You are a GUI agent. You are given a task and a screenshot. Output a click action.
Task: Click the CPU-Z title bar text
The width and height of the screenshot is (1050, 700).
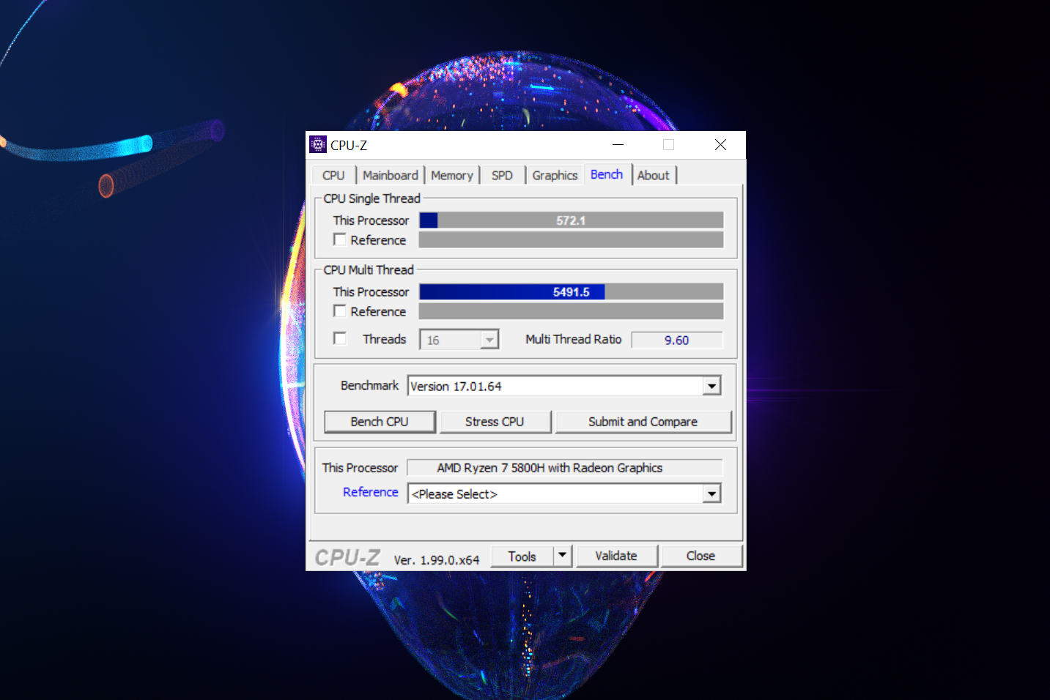pos(349,145)
